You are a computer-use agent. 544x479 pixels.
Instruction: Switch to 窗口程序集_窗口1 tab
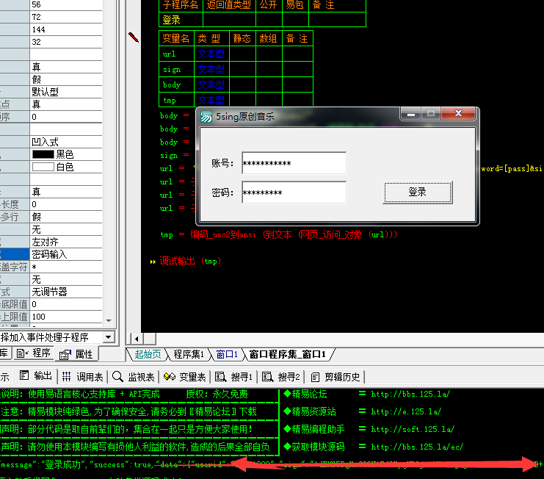[x=288, y=354]
